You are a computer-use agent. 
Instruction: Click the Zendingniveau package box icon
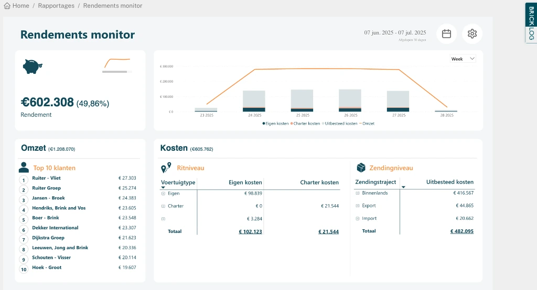(x=361, y=168)
